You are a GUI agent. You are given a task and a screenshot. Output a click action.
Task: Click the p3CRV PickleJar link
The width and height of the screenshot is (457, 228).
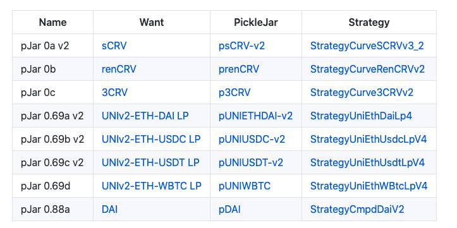(x=235, y=92)
